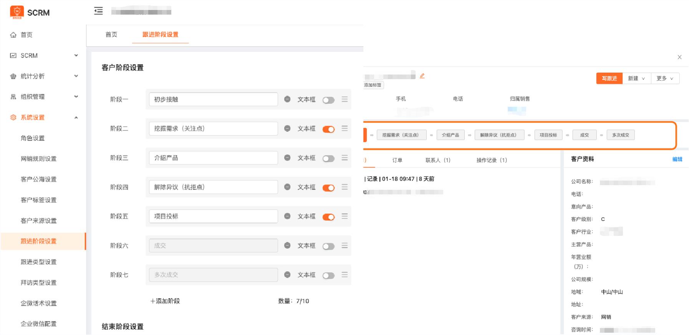Remove 阶段二 with its minus icon
689x335 pixels.
point(287,128)
